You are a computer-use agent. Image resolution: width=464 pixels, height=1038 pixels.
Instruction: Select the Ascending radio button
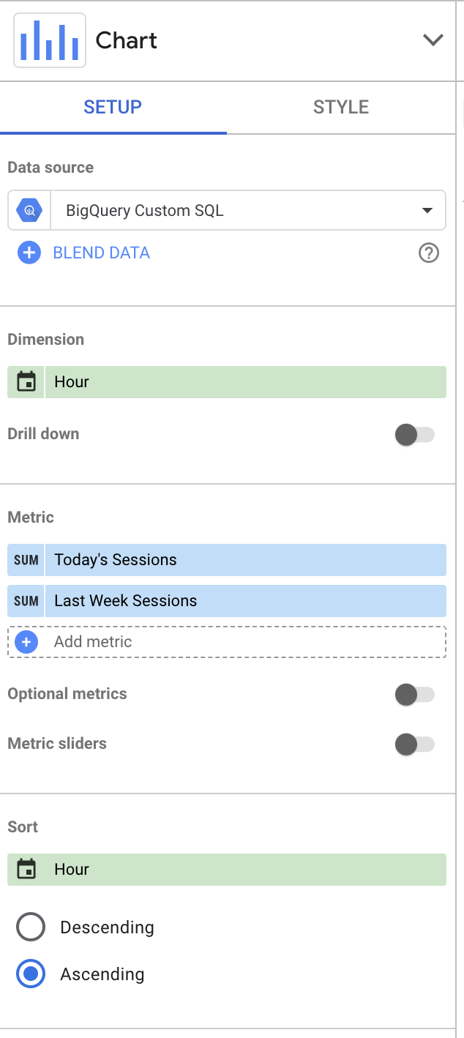[x=31, y=974]
